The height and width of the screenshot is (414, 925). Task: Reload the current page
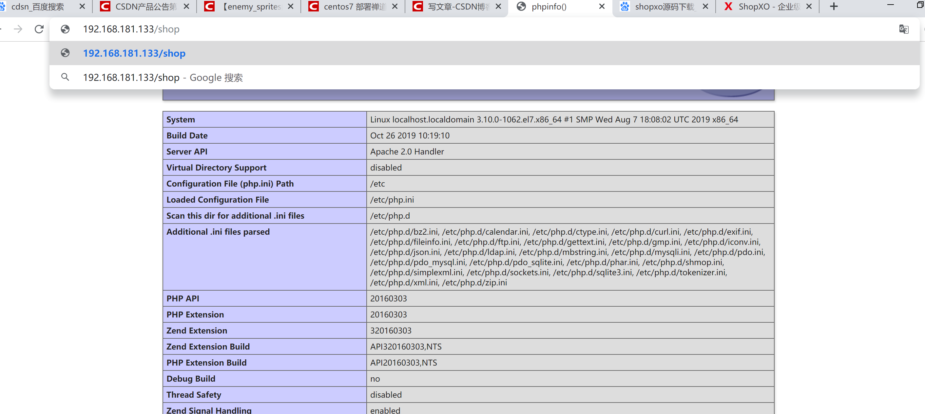point(39,29)
